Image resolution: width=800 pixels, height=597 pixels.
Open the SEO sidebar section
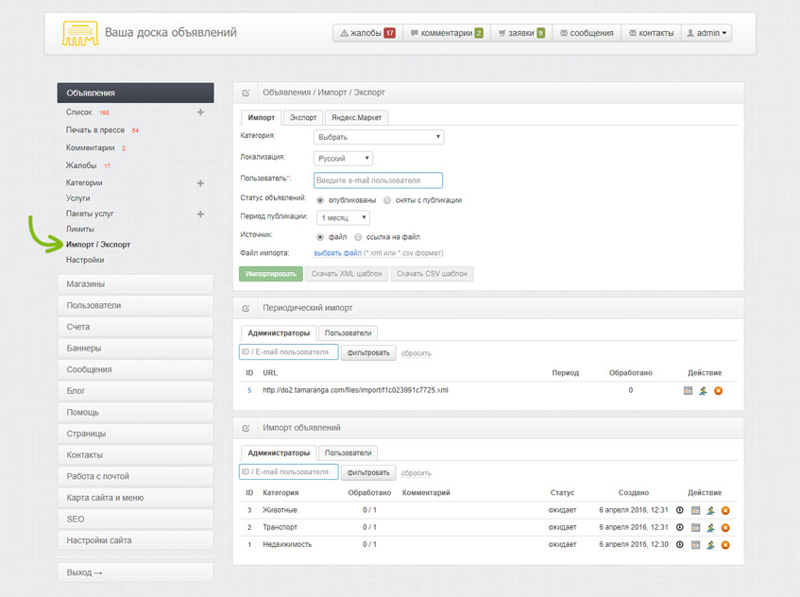135,520
